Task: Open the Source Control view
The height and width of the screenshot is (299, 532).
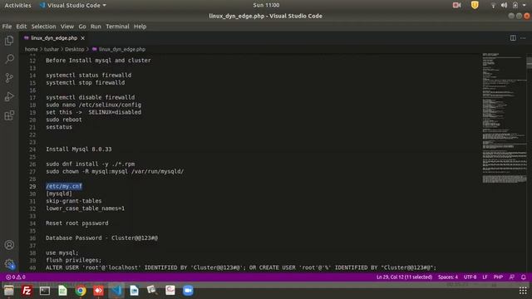Action: 9,78
